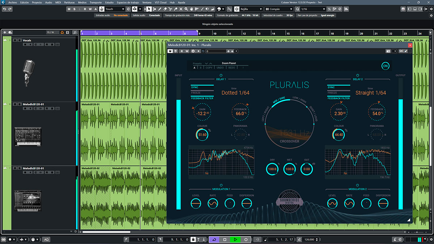The width and height of the screenshot is (434, 244).
Task: Click the COPY button in Pluralis
Action: [209, 68]
